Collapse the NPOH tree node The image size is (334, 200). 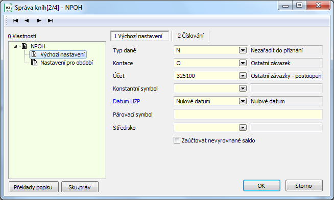coord(15,46)
